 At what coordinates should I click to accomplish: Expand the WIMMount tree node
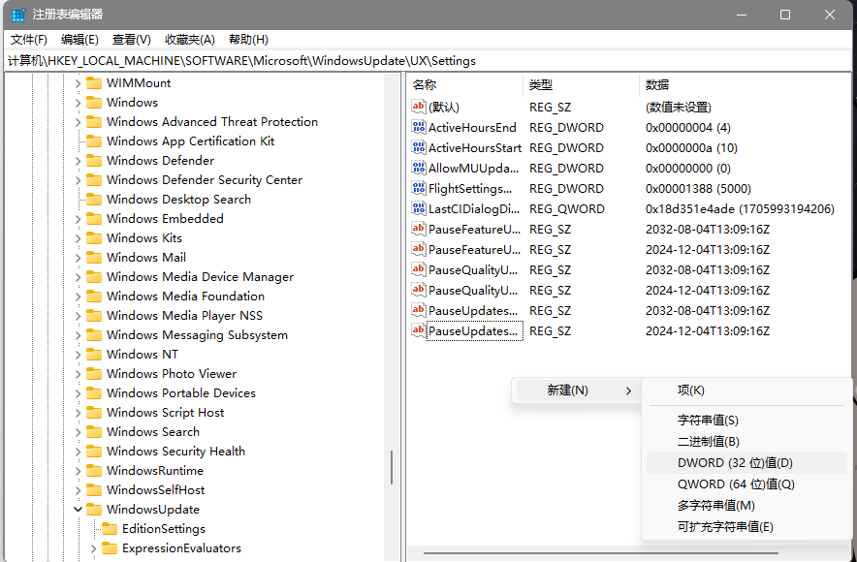pyautogui.click(x=78, y=83)
